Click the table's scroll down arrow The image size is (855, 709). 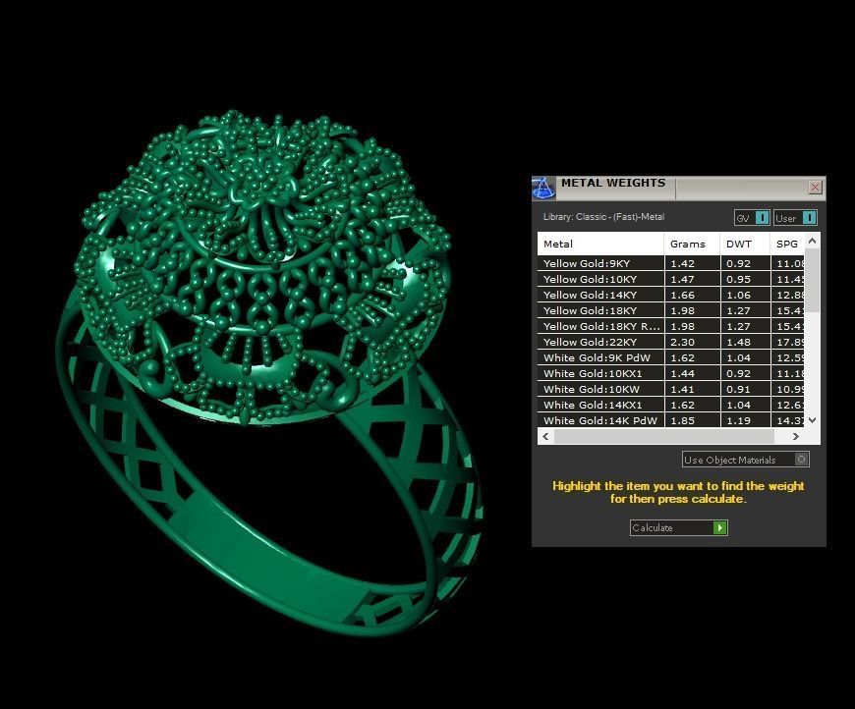click(x=812, y=419)
